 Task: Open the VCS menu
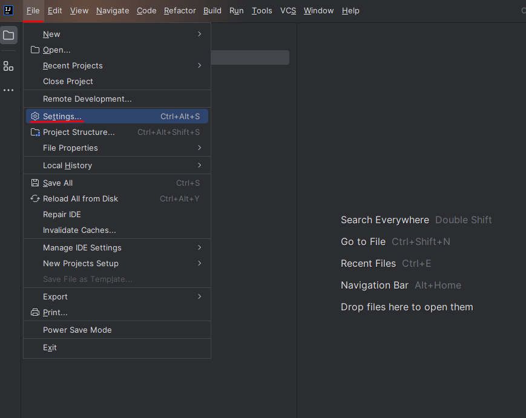(x=288, y=11)
